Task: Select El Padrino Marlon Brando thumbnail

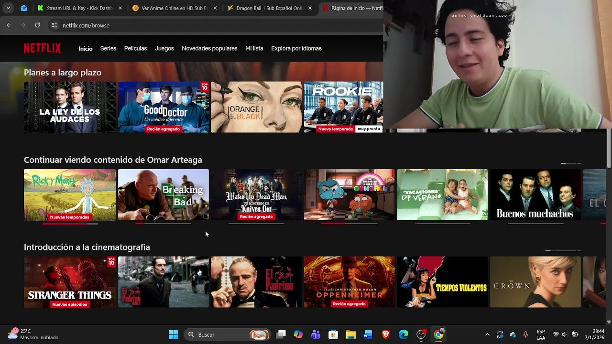Action: (x=256, y=282)
